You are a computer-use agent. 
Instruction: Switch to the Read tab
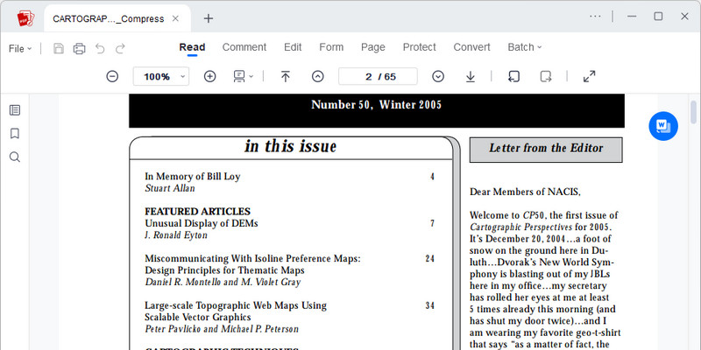pos(192,47)
